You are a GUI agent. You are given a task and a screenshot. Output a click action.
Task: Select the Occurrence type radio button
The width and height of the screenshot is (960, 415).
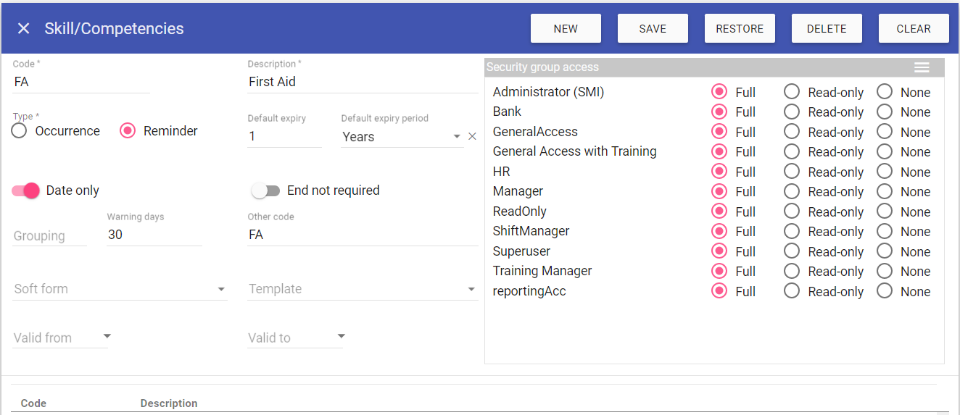(x=20, y=131)
